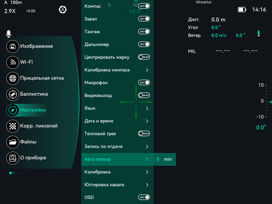Image resolution: width=272 pixels, height=204 pixels.
Task: Select the Прицельная сетка menu label
Action: point(42,78)
